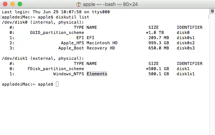This screenshot has width=215, height=135.
Task: Click the window title apple — -bash
Action: pos(110,4)
